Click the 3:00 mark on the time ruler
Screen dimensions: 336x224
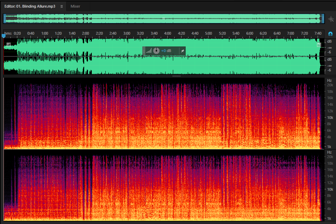(127, 33)
